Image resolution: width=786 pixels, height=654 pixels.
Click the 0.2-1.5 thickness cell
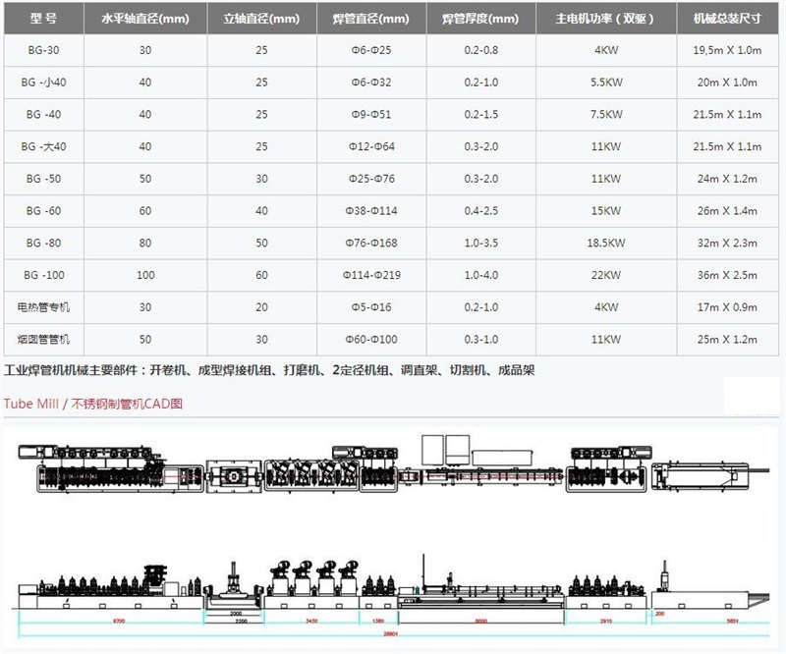click(480, 114)
